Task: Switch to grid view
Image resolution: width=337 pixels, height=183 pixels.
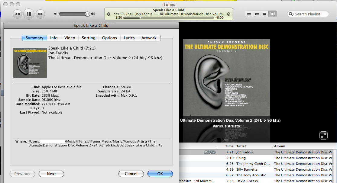Action: click(264, 14)
